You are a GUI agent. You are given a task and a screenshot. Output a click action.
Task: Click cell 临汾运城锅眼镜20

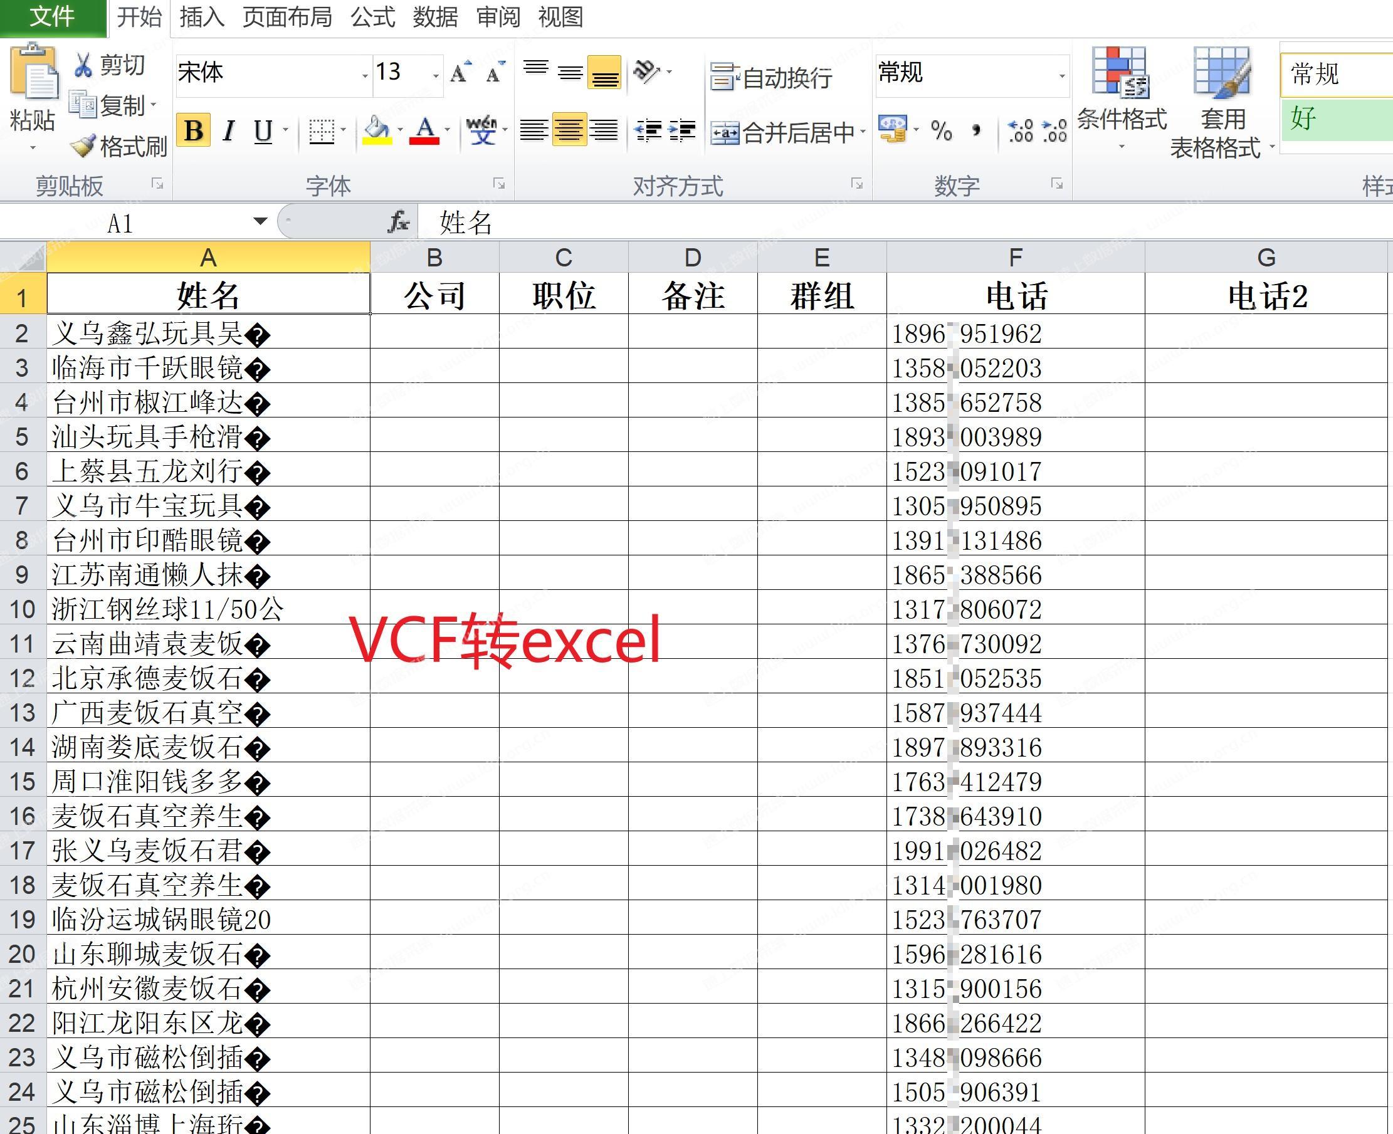[x=208, y=918]
